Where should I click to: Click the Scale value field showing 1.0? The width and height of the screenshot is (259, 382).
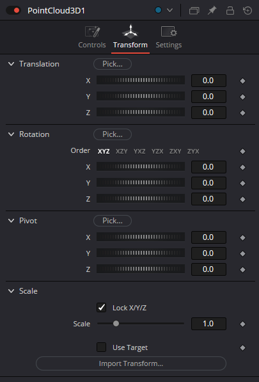point(208,324)
